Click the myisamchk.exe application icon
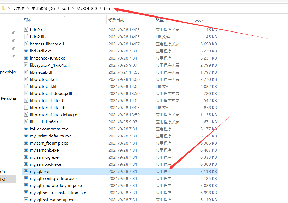The height and width of the screenshot is (203, 288). 26,150
